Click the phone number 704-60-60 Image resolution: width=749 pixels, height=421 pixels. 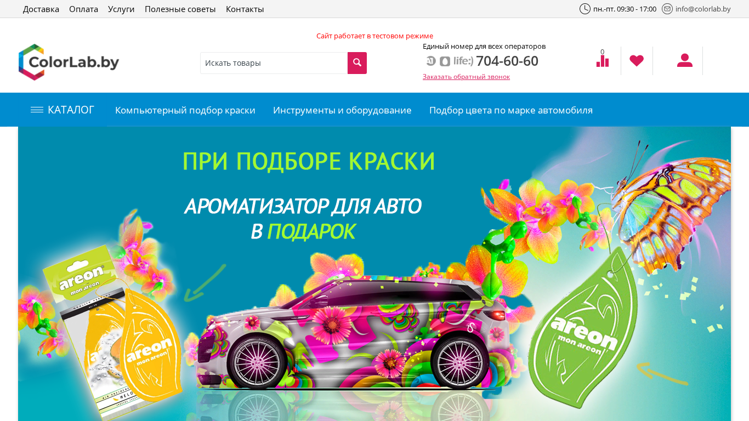click(507, 61)
